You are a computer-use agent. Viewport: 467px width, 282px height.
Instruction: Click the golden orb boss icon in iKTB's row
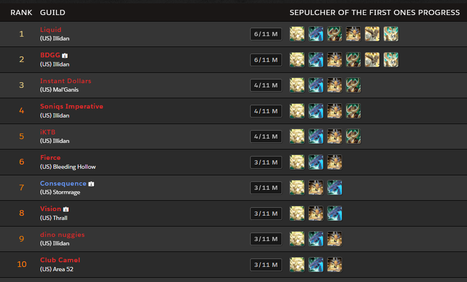[x=297, y=136]
